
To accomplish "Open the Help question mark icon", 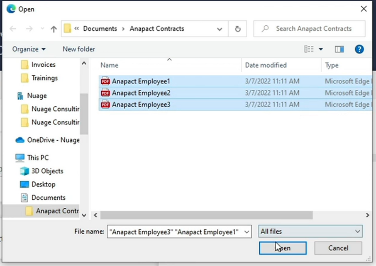I will tap(359, 49).
